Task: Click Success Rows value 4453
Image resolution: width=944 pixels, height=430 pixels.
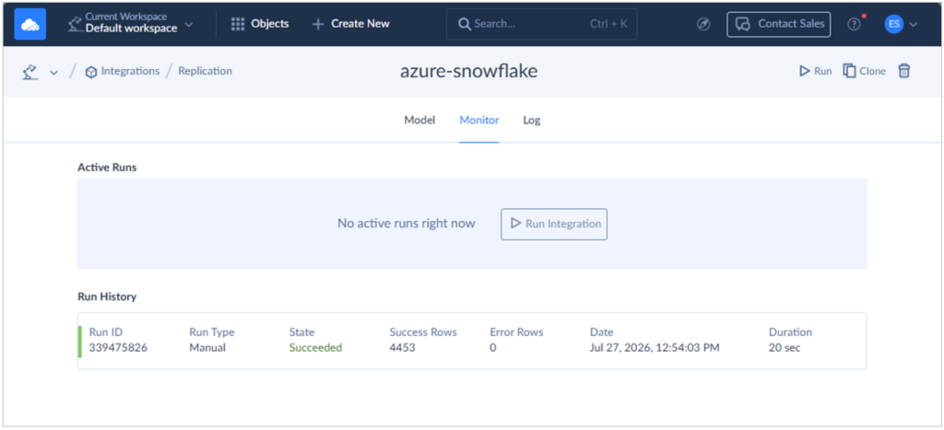Action: (402, 348)
